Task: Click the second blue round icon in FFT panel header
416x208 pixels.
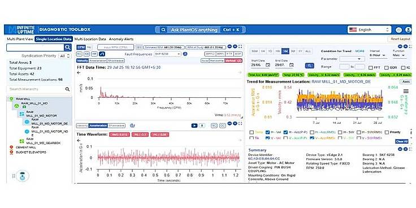Action: tap(235, 46)
